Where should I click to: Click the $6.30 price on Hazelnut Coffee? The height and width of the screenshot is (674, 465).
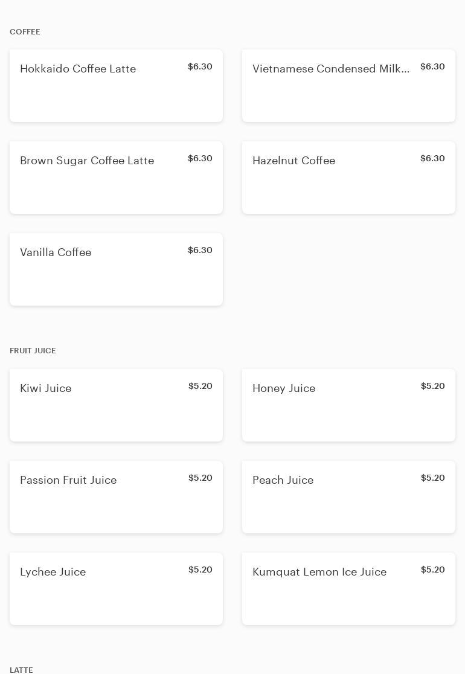coord(432,158)
